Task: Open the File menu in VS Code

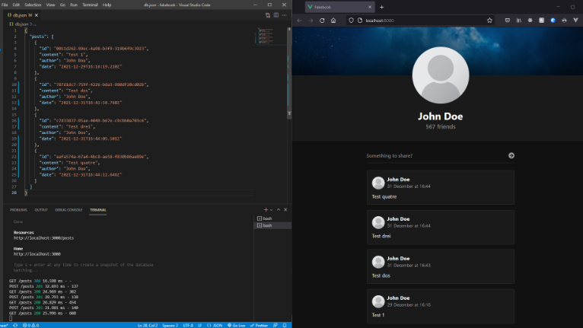Action: [5, 5]
